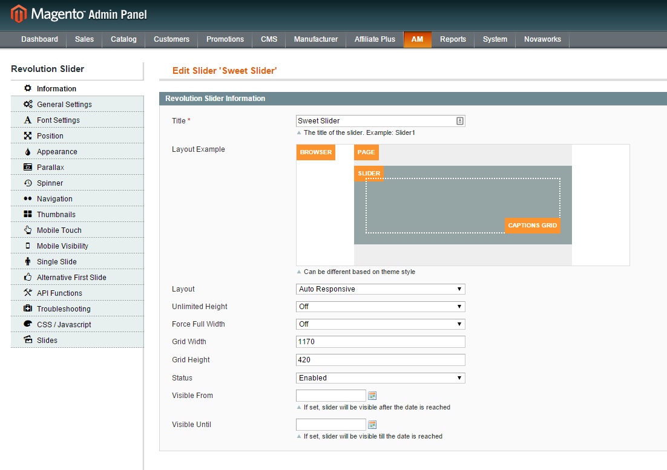Open the Position tab
667x470 pixels.
77,135
